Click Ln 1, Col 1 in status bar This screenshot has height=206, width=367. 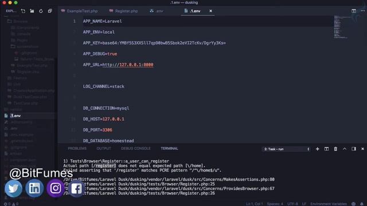coord(255,204)
